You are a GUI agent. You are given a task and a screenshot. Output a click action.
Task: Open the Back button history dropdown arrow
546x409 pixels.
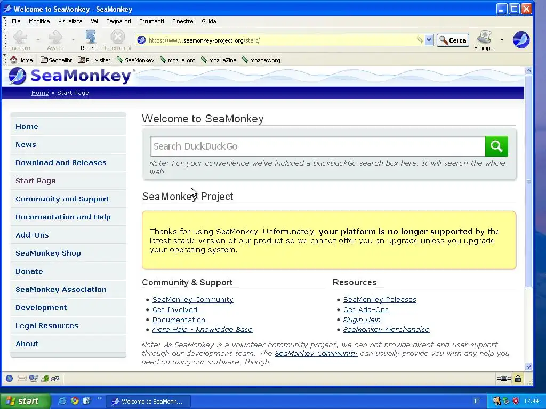(38, 40)
